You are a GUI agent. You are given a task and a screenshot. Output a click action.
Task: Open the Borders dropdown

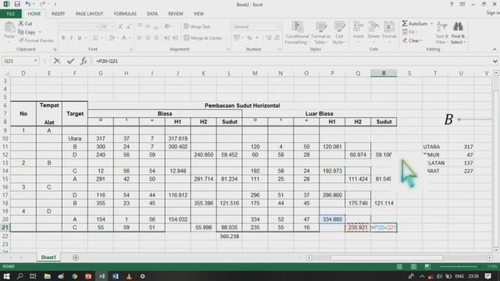click(101, 38)
